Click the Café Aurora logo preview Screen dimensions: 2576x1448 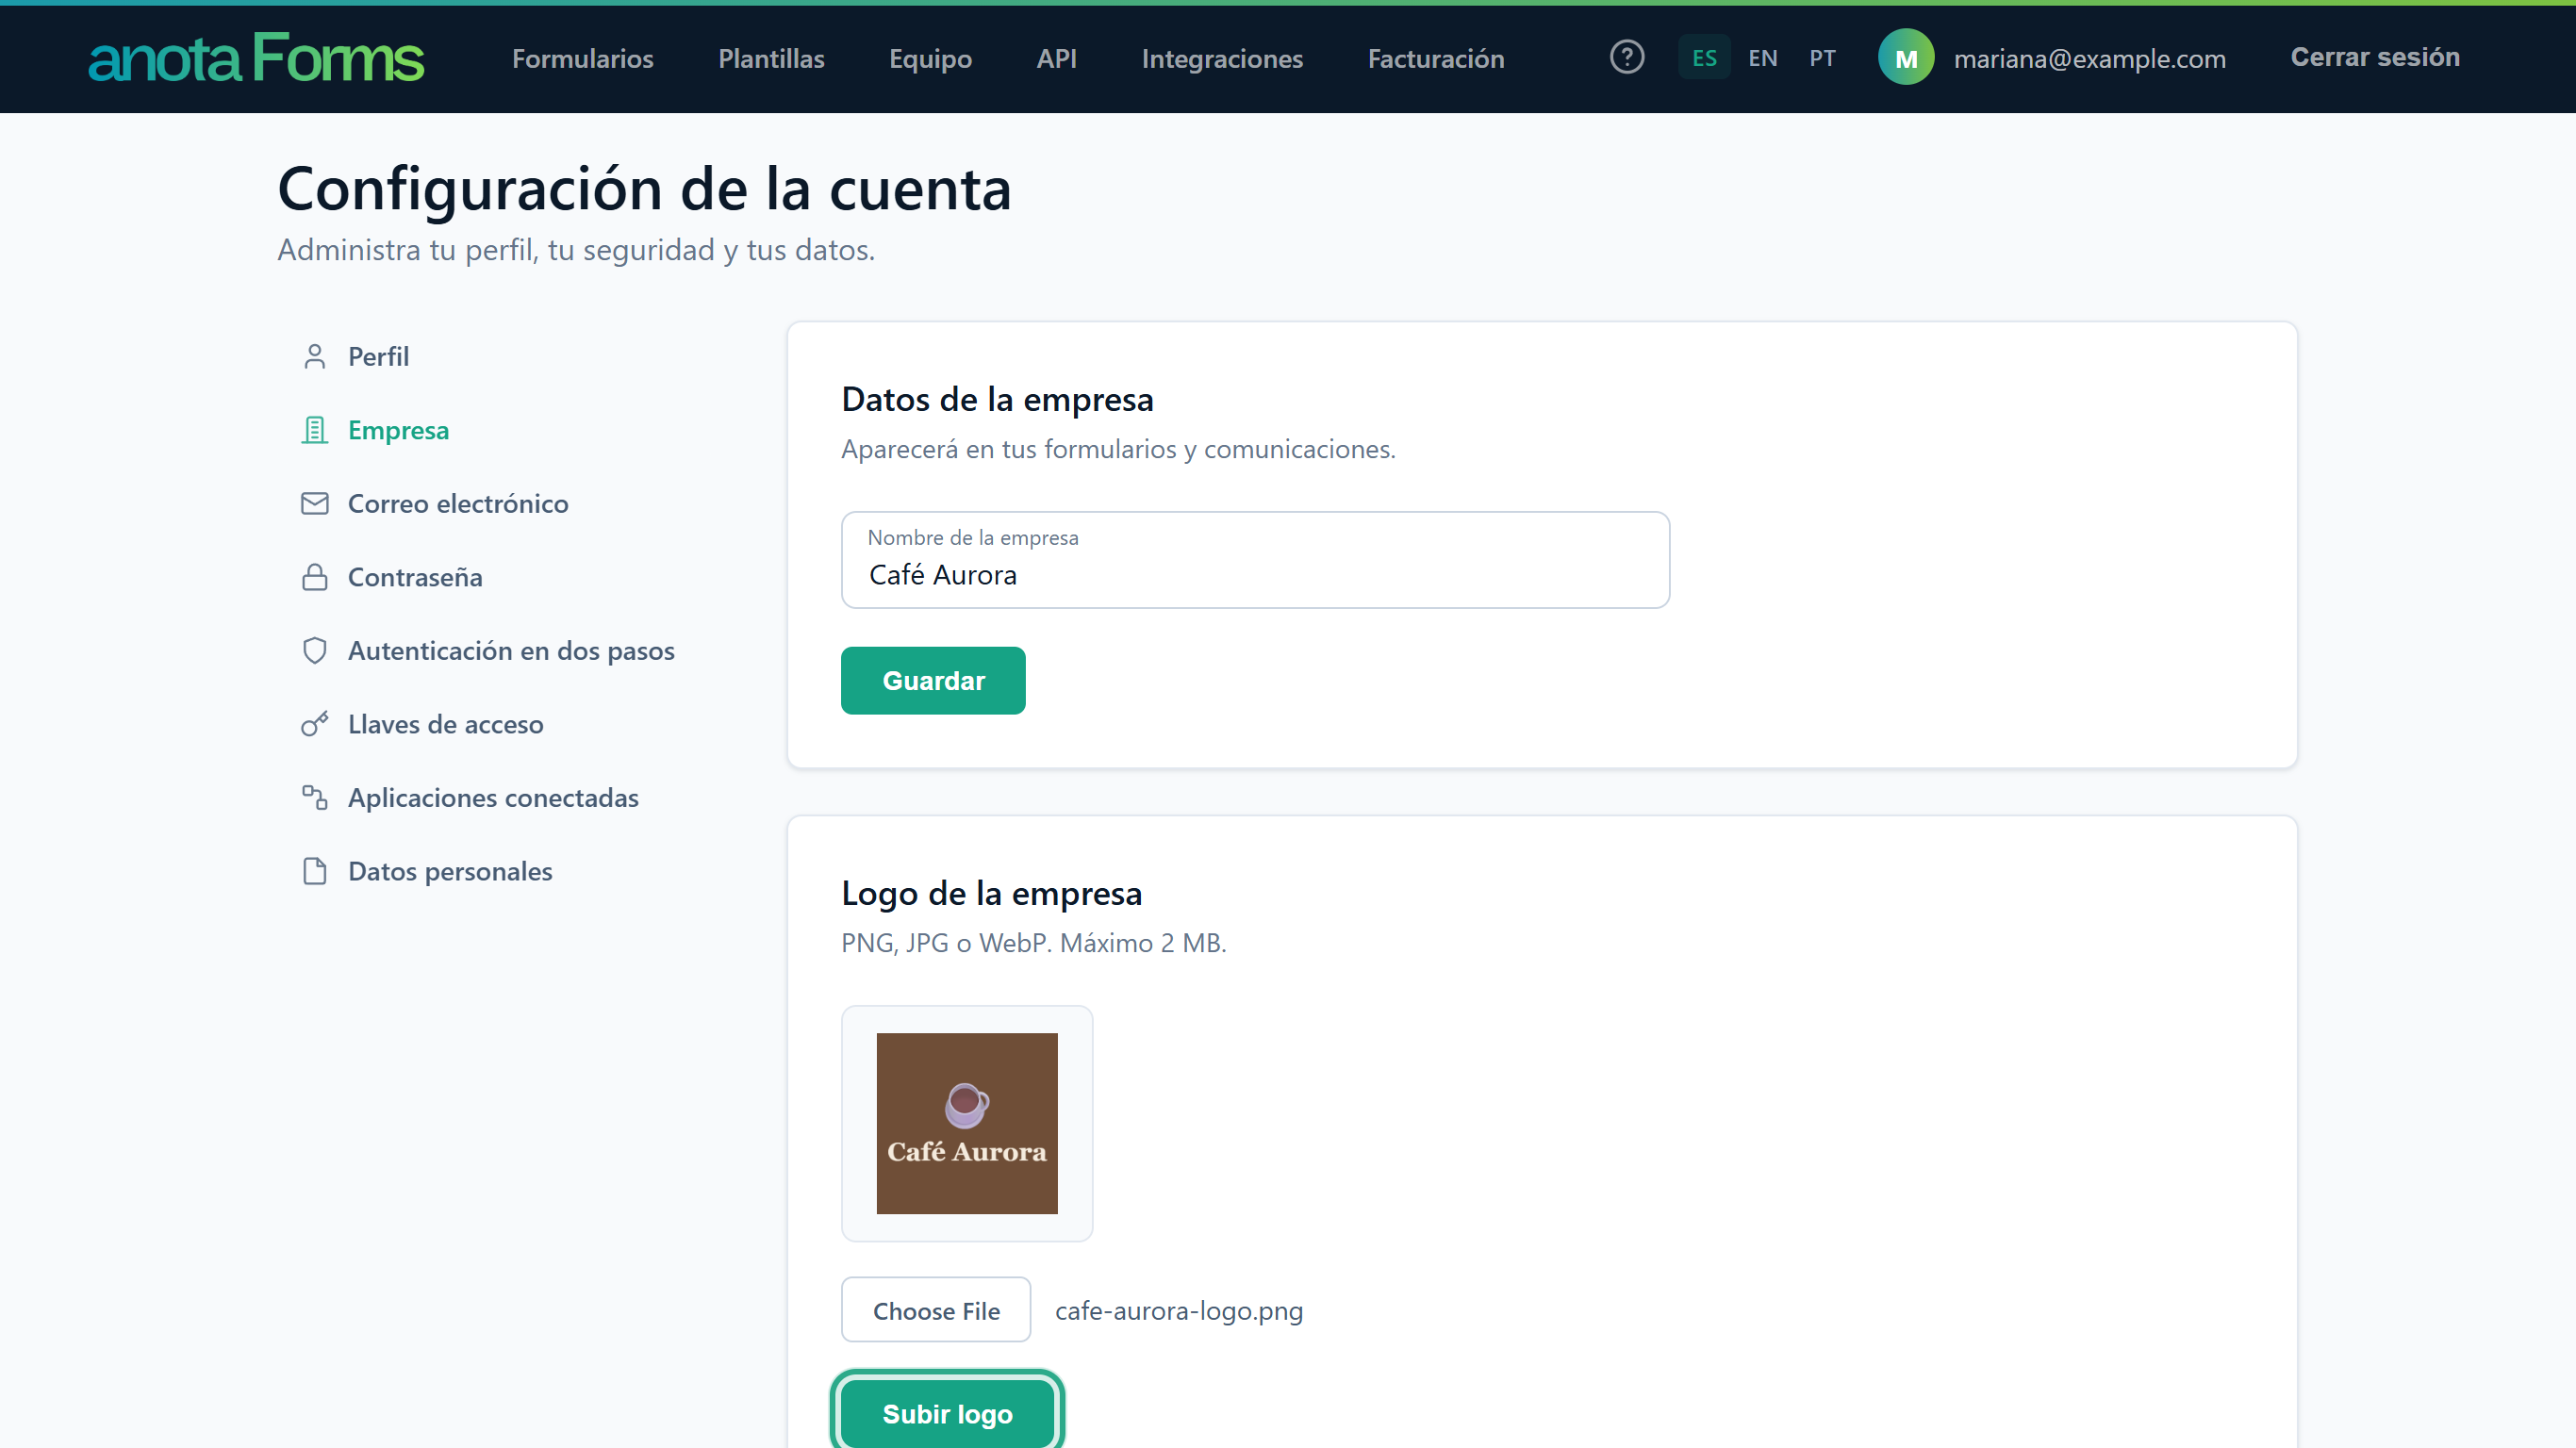(x=967, y=1123)
